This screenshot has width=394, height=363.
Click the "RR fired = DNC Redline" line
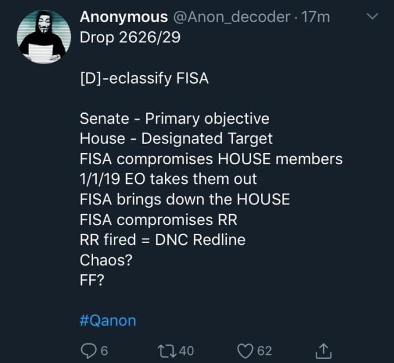163,240
